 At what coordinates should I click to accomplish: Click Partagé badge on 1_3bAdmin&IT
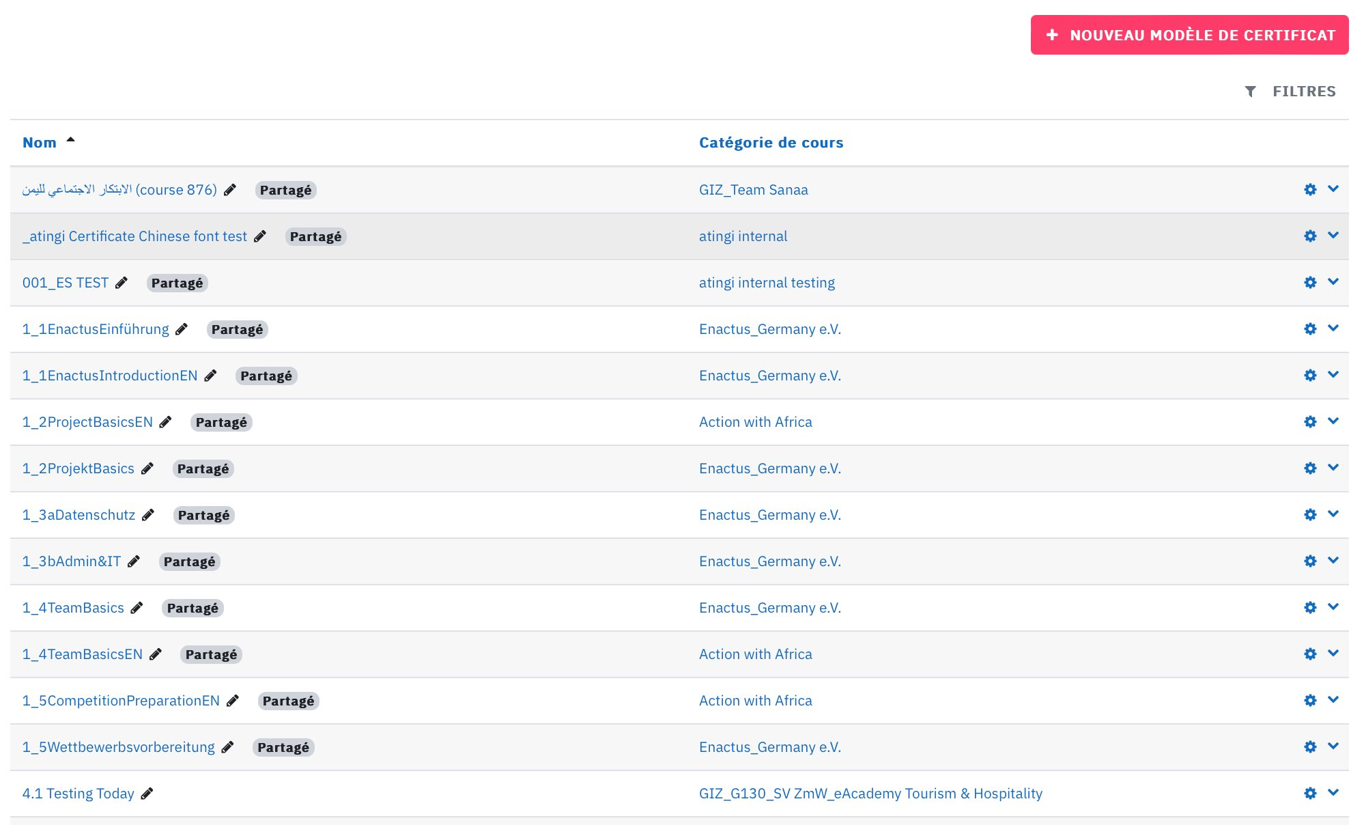(190, 561)
